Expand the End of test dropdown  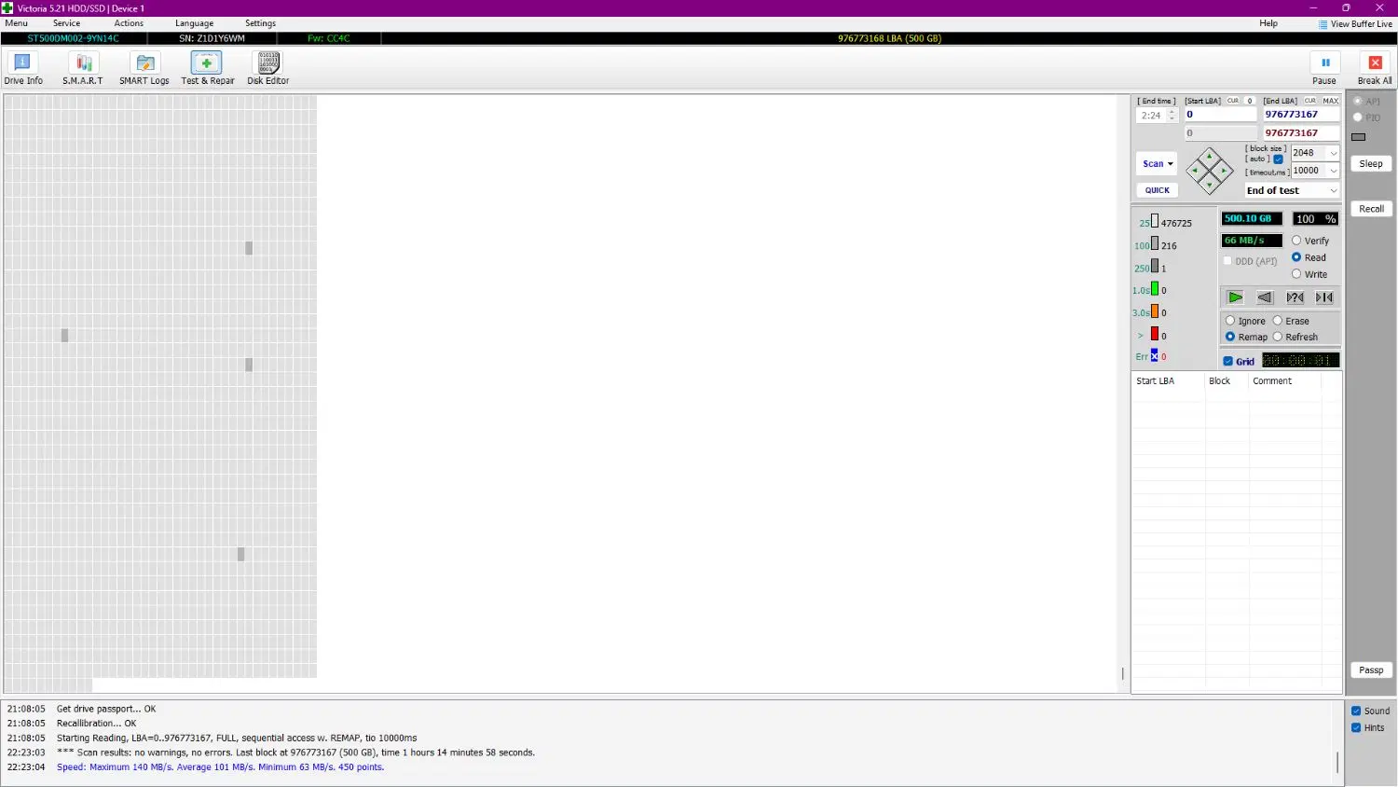pos(1333,190)
